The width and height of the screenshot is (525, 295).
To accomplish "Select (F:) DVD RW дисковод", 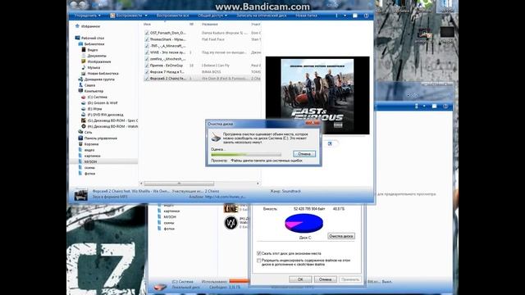I will [x=106, y=115].
